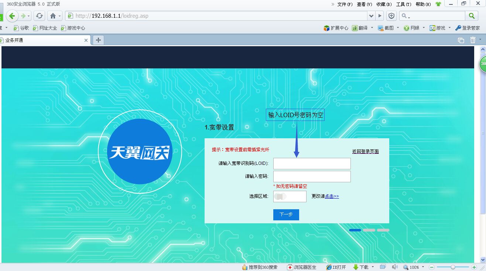Select the third gray step indicator
This screenshot has height=271, width=486.
click(x=383, y=230)
